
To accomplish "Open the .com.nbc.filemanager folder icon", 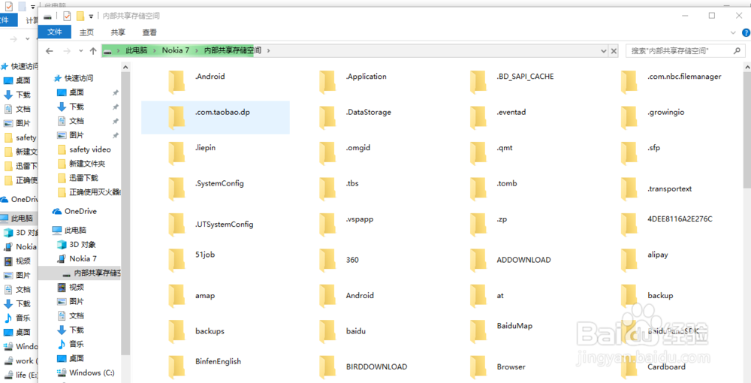I will pyautogui.click(x=629, y=82).
